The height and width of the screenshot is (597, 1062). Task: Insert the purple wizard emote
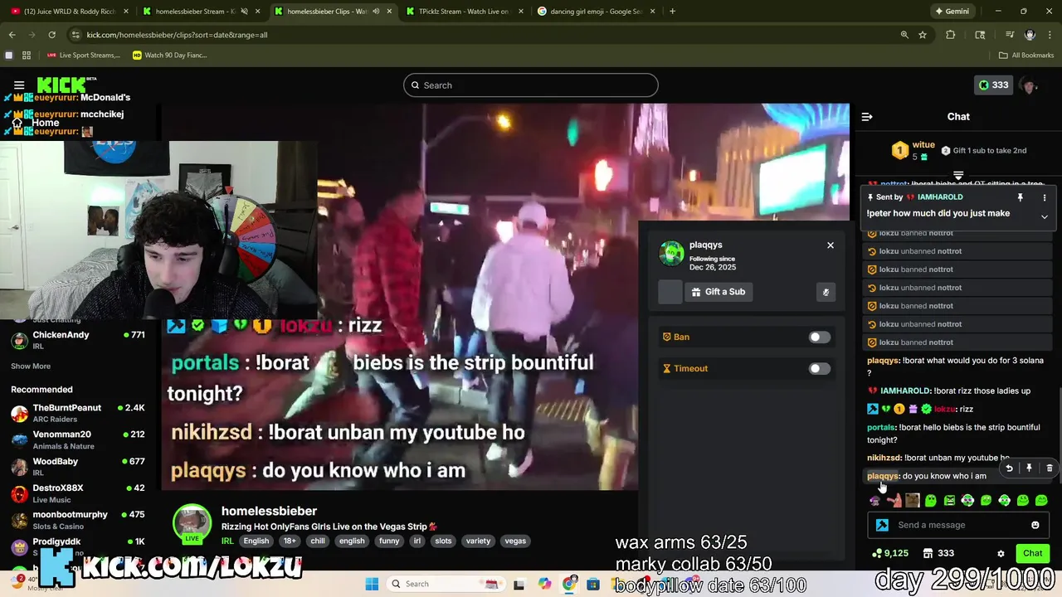(874, 500)
